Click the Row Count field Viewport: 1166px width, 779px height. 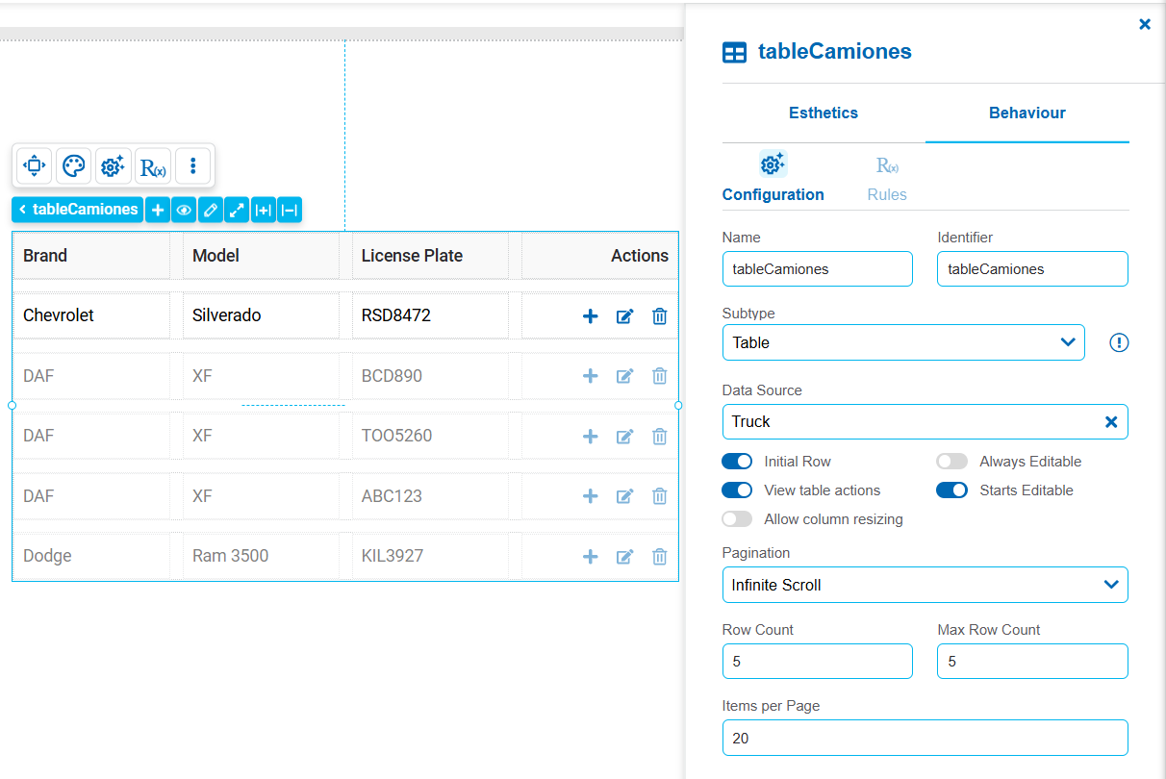click(818, 662)
